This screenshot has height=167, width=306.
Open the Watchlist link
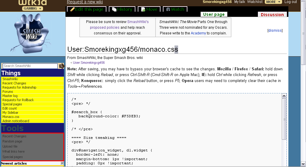(x=255, y=2)
